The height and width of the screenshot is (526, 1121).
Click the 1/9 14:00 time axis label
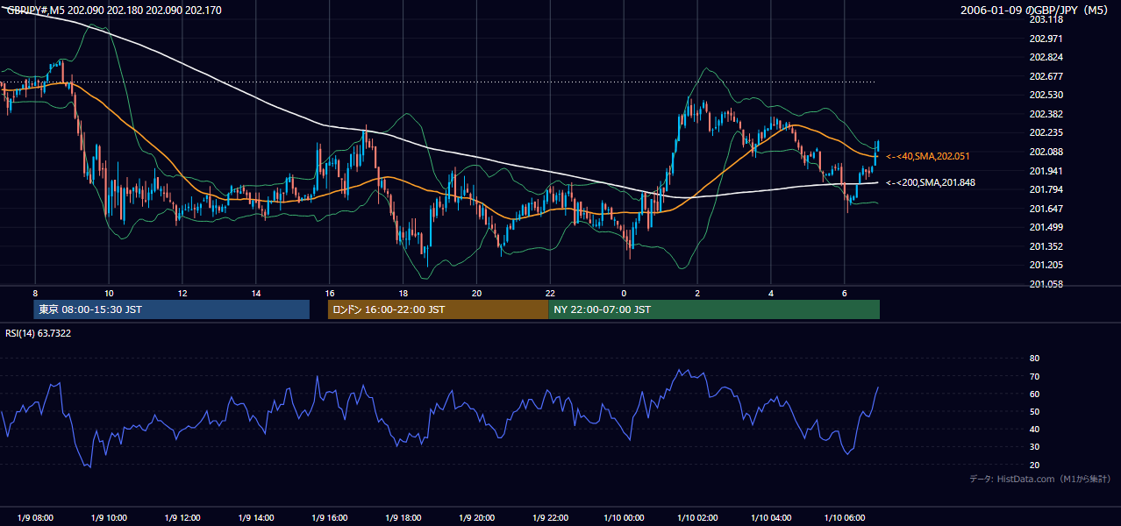(x=256, y=518)
